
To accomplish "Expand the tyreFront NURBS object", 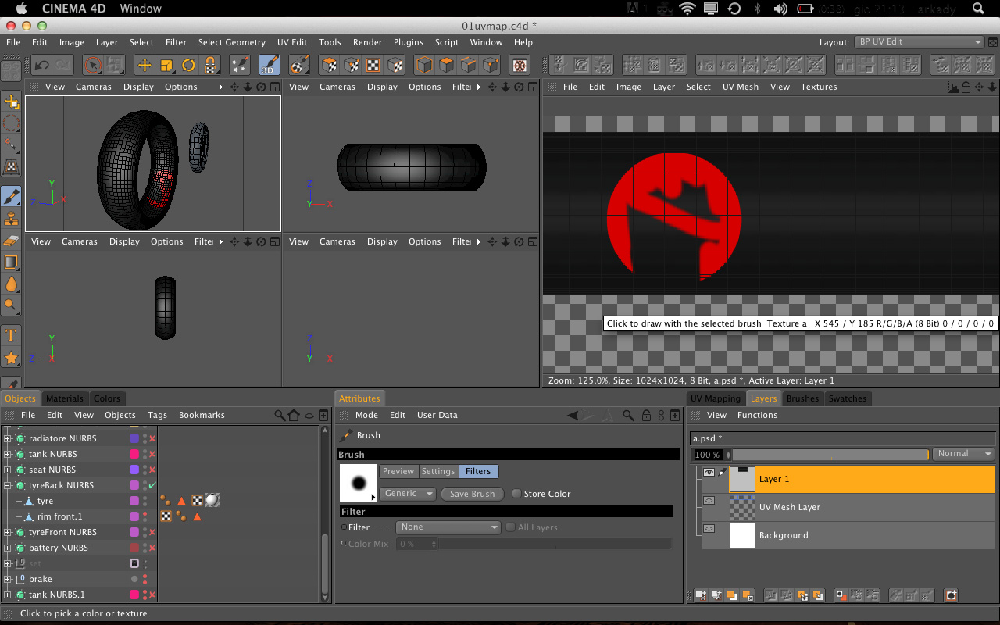I will click(x=8, y=532).
